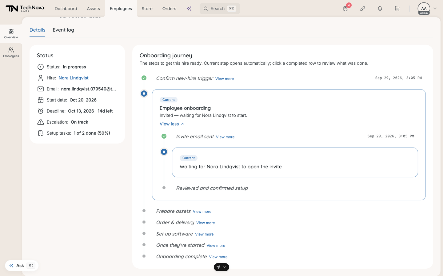Viewport: 443px width, 276px height.
Task: View more on Invite email sent
Action: point(225,137)
